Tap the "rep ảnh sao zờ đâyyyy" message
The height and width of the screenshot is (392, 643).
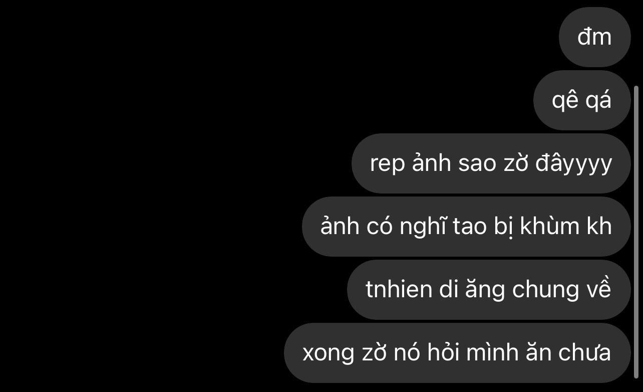[x=491, y=163]
